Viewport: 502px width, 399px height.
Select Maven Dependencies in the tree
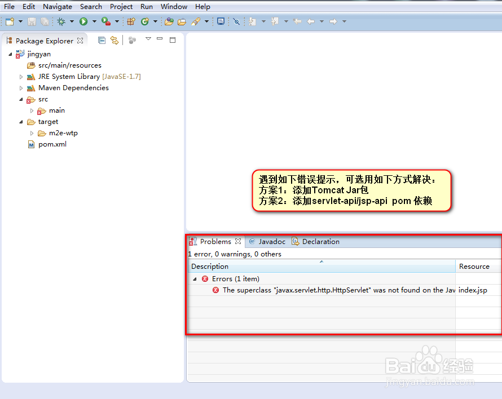pyautogui.click(x=73, y=88)
